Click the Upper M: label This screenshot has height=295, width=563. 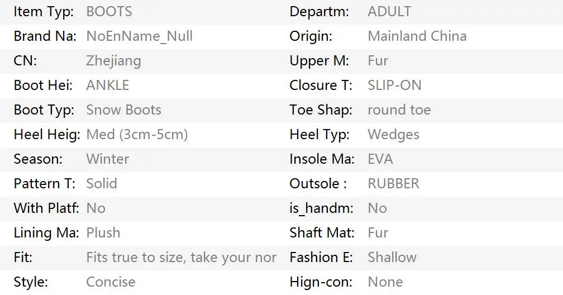pos(319,61)
